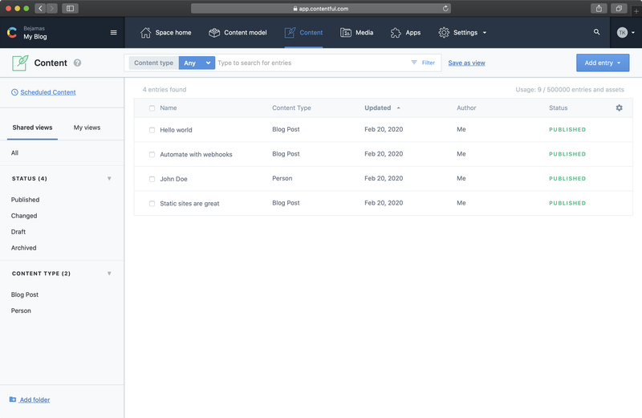Open the Media section
Image resolution: width=642 pixels, height=418 pixels.
coord(356,33)
